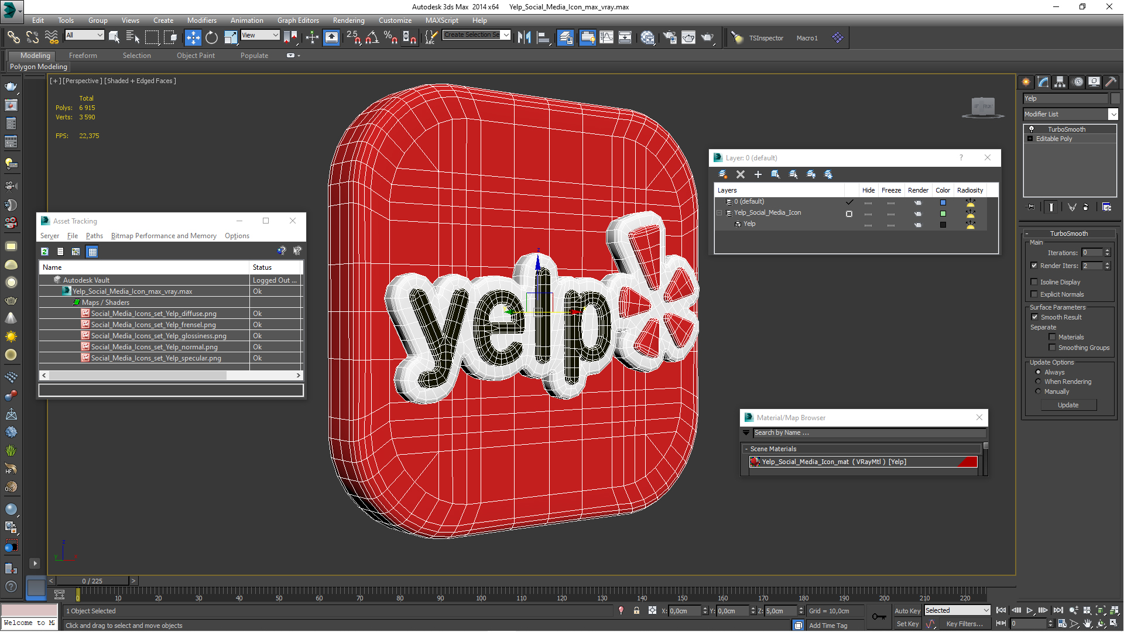Screen dimensions: 1124x632
Task: Enable Separate by Materials checkbox
Action: coord(1052,337)
